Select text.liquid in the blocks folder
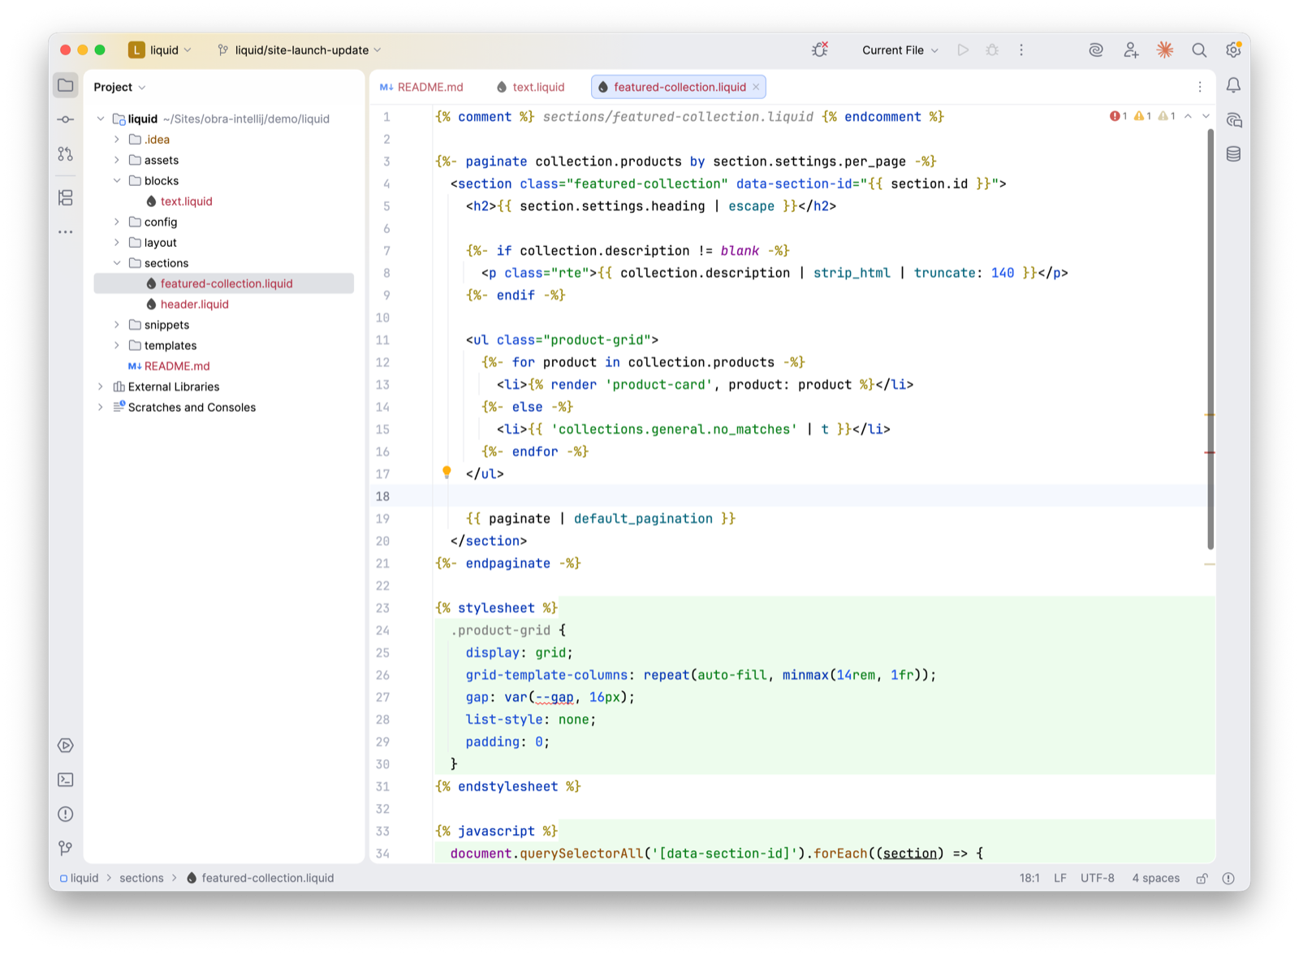Viewport: 1299px width, 955px height. pyautogui.click(x=186, y=201)
